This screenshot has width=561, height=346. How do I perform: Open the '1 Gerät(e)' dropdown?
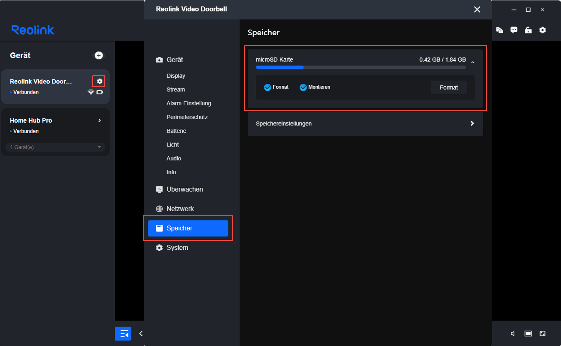(x=55, y=147)
